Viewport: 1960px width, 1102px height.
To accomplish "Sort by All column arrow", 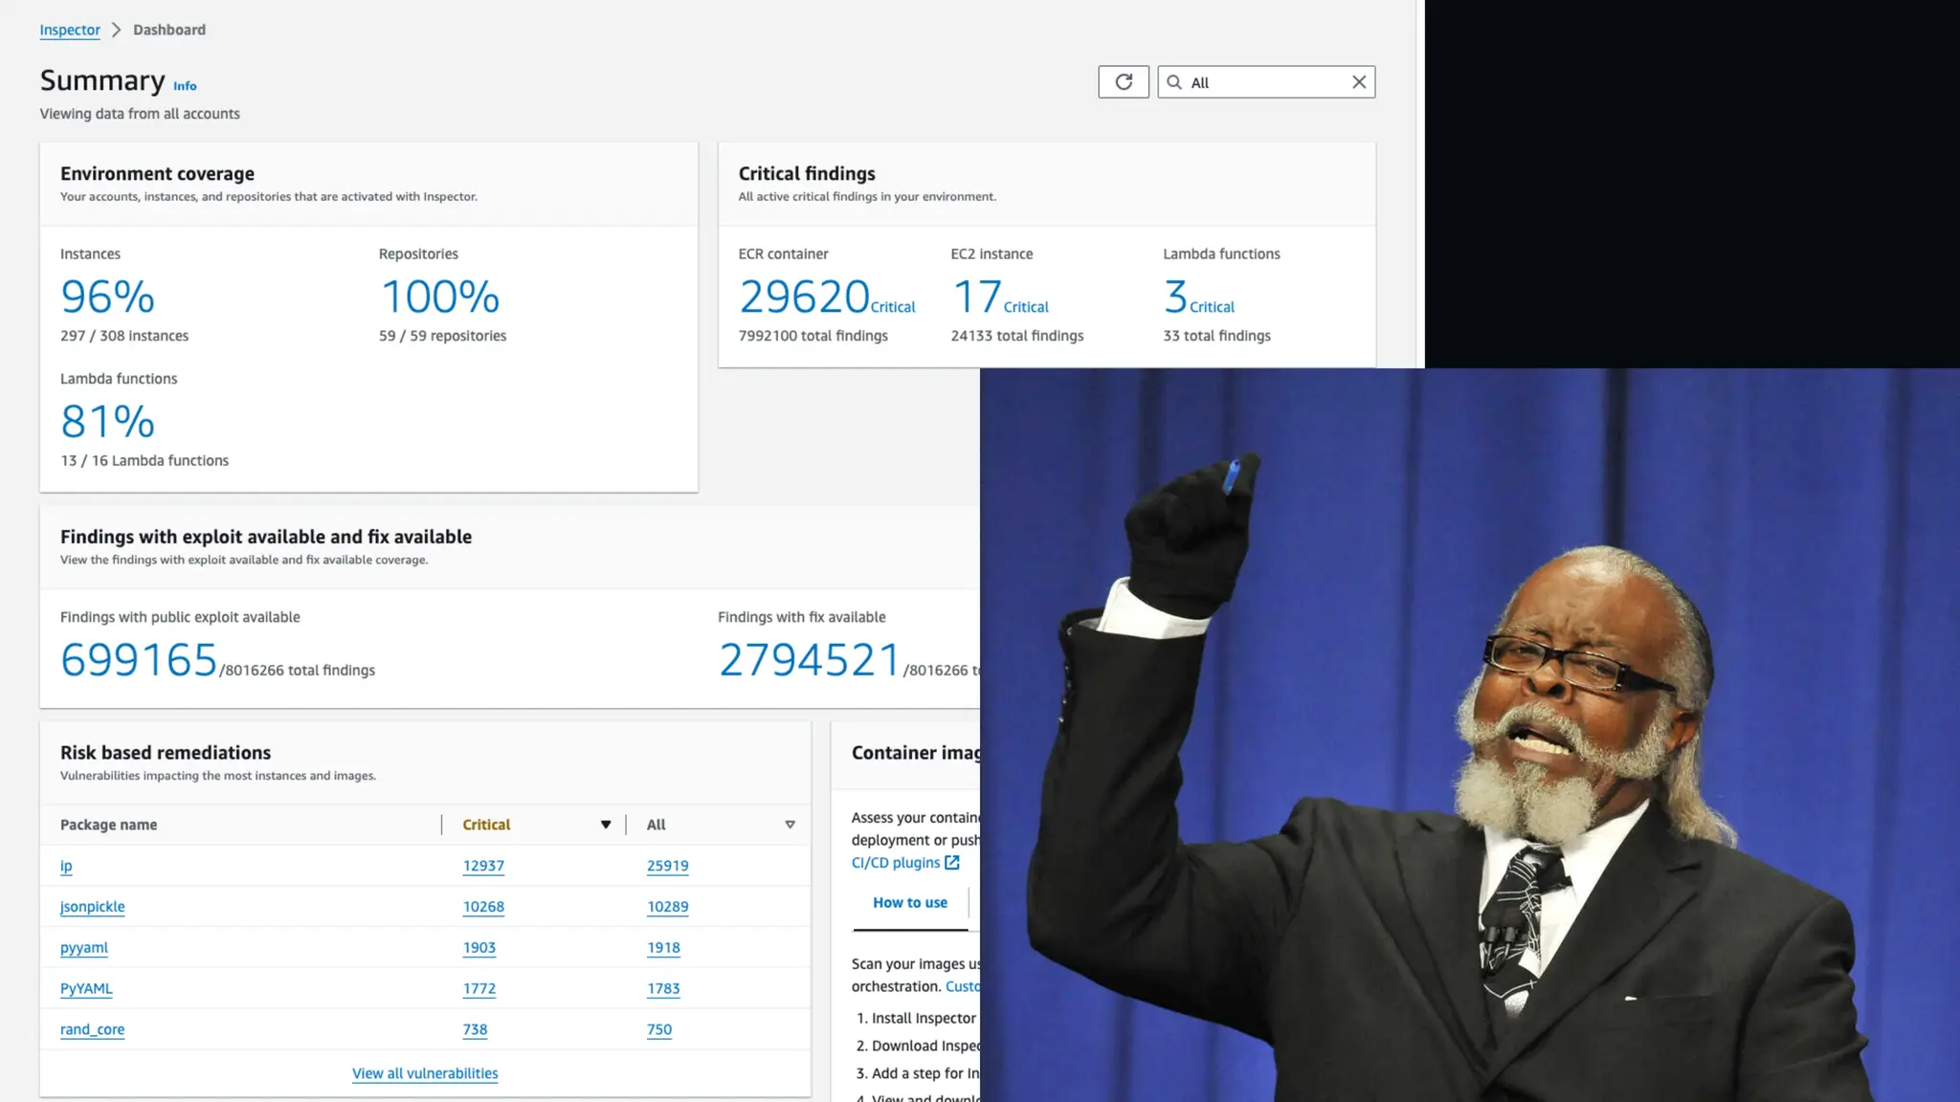I will [790, 825].
